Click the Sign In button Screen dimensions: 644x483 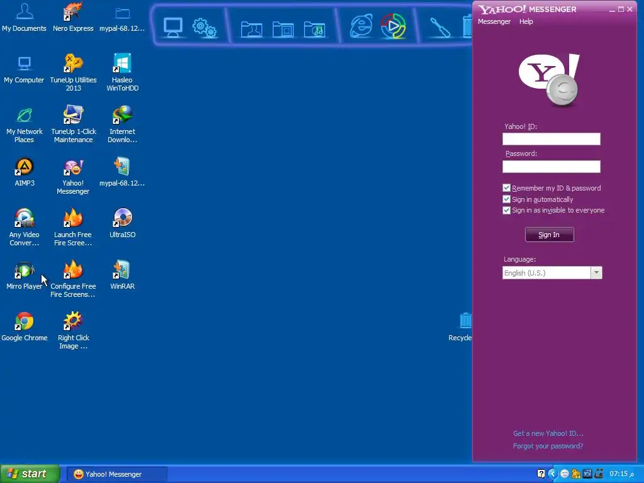click(550, 235)
